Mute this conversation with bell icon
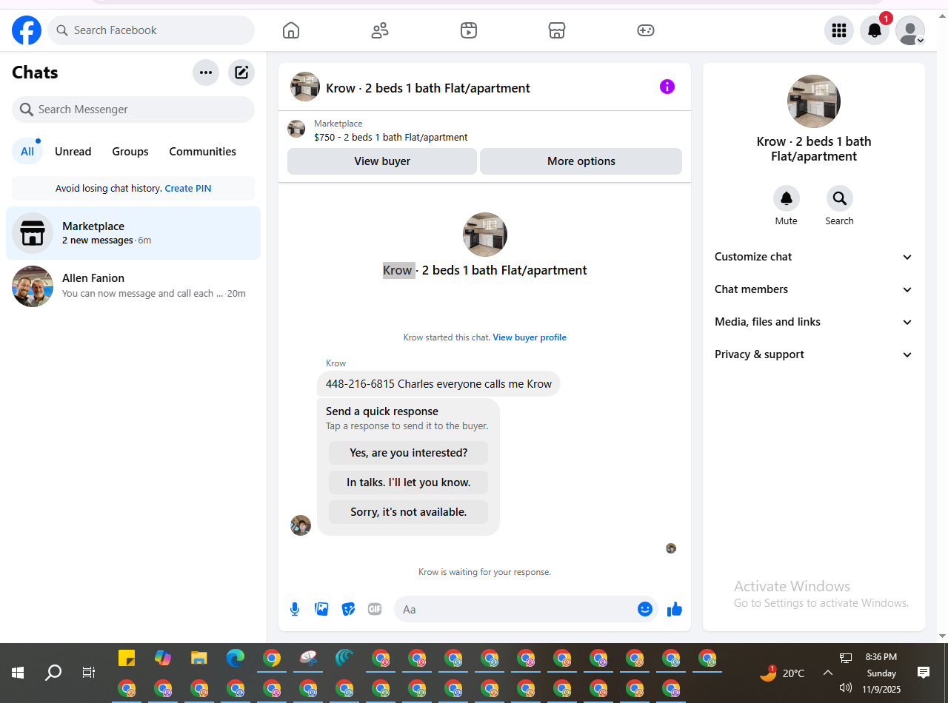The width and height of the screenshot is (948, 703). (787, 198)
